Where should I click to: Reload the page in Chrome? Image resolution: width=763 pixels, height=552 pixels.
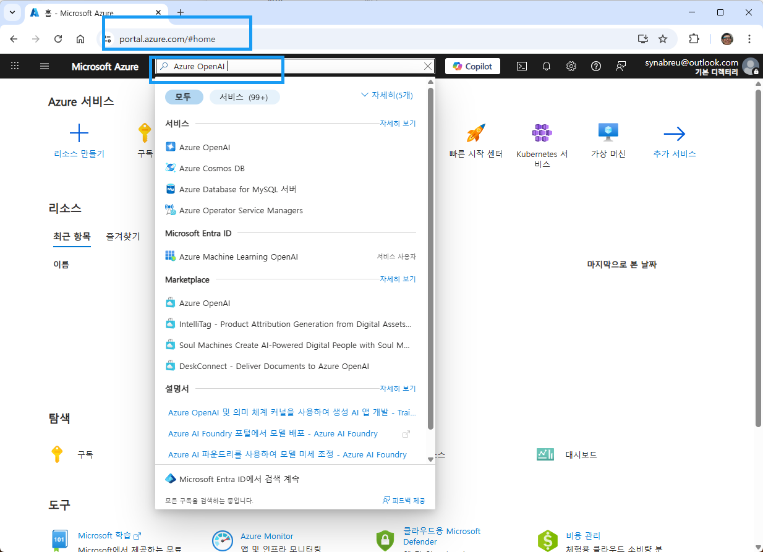(58, 39)
